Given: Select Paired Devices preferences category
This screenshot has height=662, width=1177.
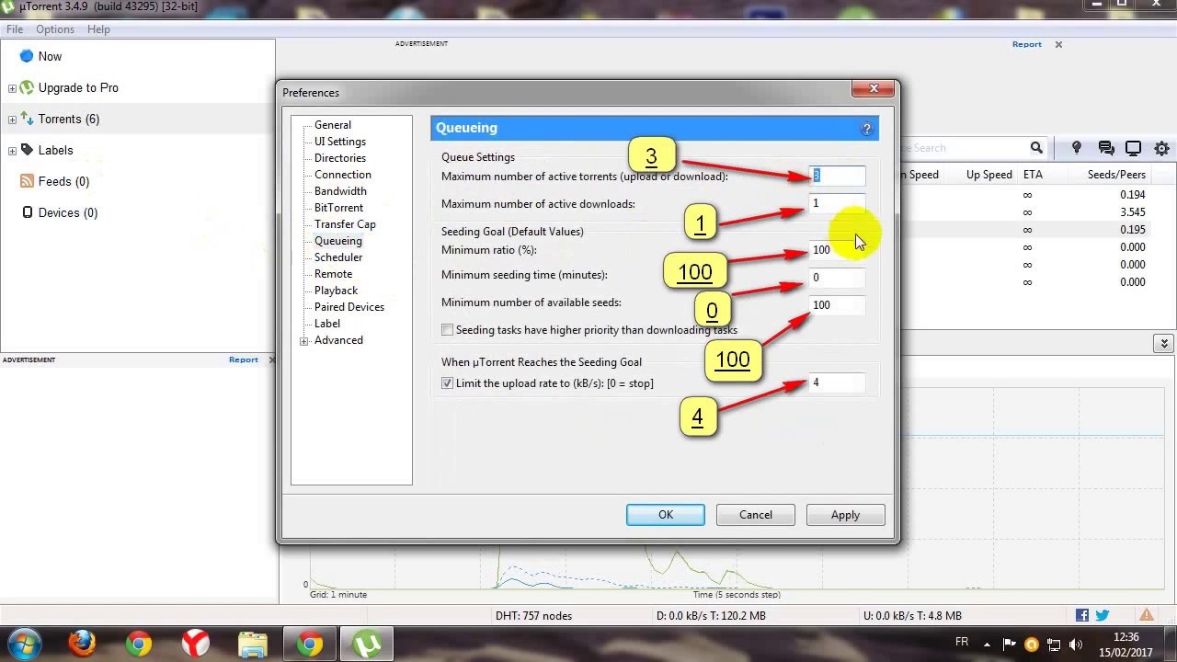Looking at the screenshot, I should pyautogui.click(x=349, y=307).
